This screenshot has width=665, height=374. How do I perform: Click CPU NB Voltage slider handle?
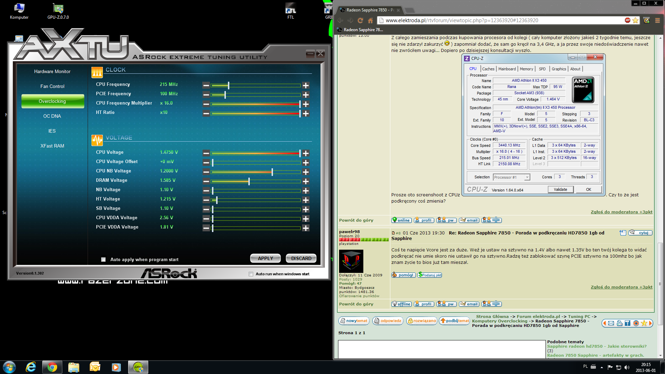tap(272, 172)
